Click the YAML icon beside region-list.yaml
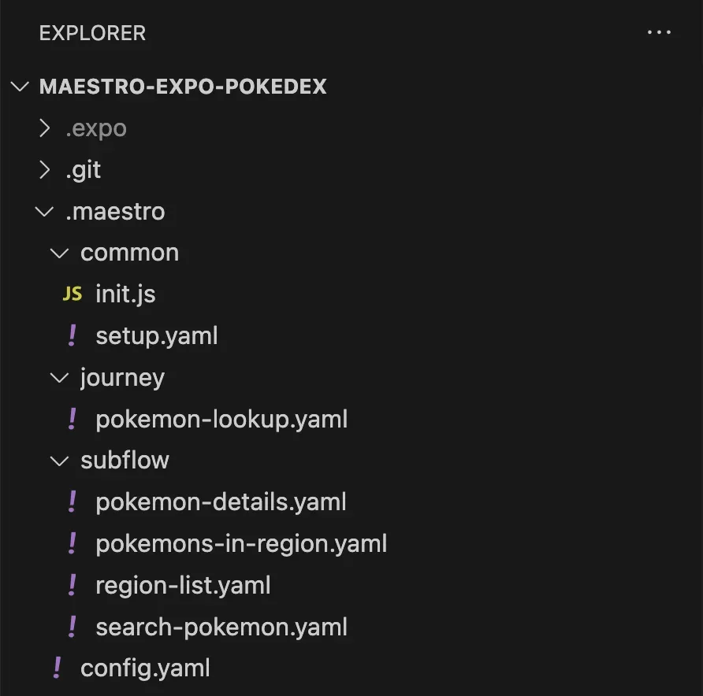This screenshot has width=703, height=696. [73, 585]
